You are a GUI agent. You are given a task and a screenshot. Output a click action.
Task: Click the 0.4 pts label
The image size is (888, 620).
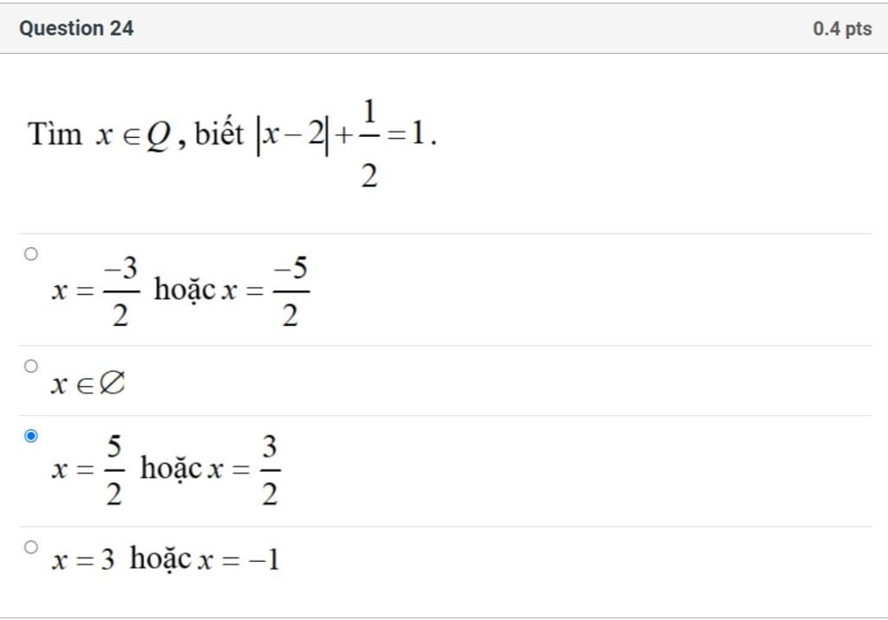(842, 29)
